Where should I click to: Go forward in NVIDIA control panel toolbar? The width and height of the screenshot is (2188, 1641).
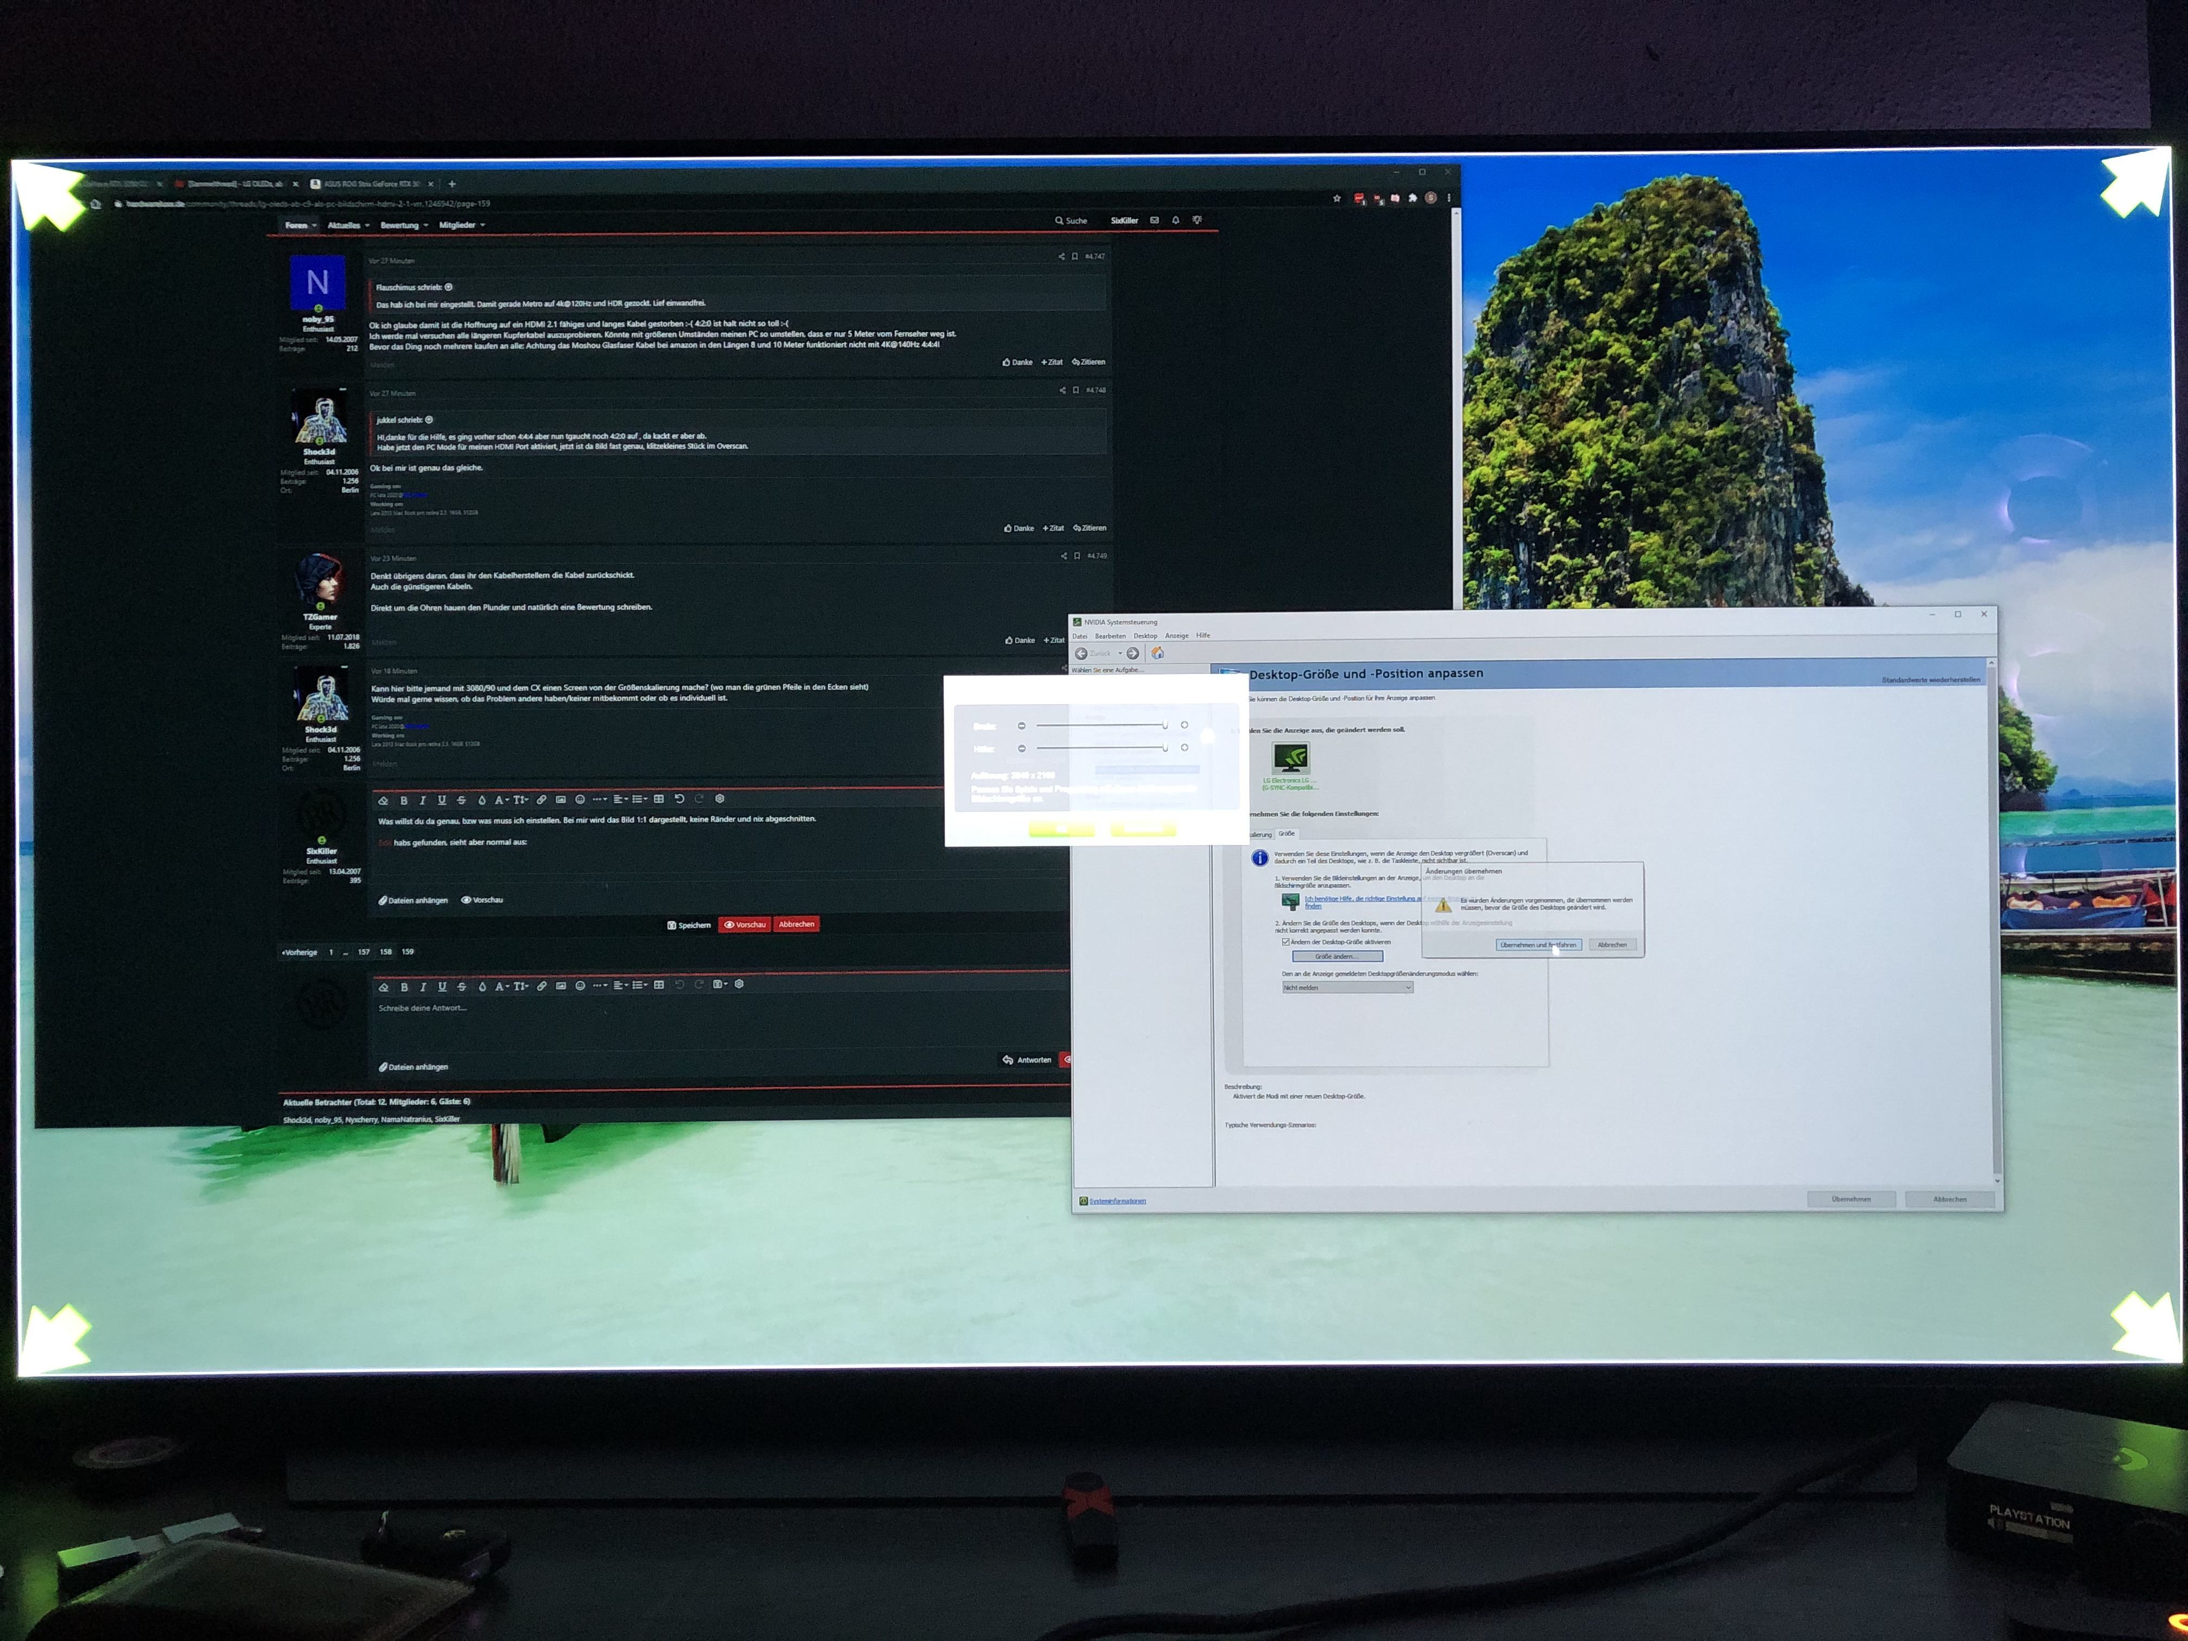tap(1133, 654)
